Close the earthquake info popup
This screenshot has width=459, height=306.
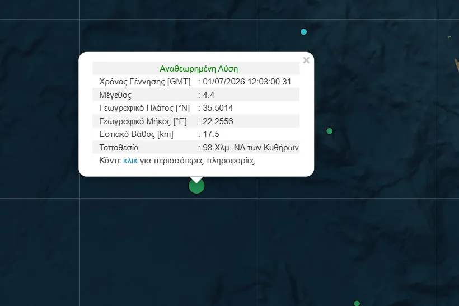tap(306, 60)
